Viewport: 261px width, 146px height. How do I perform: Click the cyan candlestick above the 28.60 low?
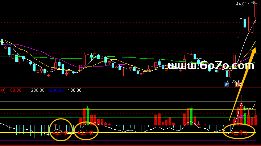pyautogui.click(x=228, y=74)
